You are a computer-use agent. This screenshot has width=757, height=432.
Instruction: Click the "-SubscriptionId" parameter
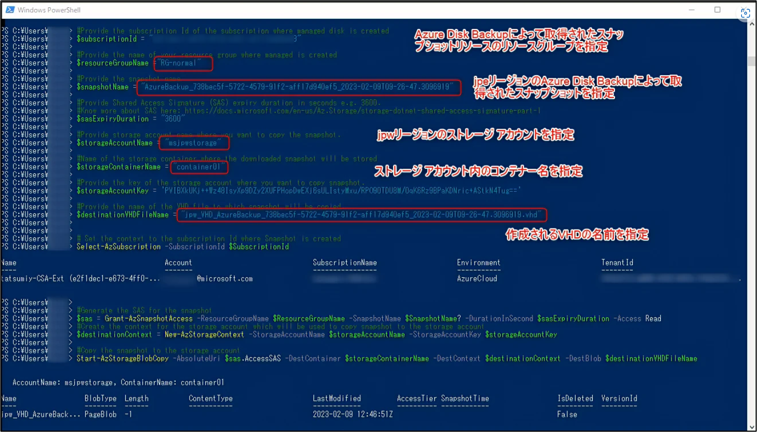(x=194, y=247)
